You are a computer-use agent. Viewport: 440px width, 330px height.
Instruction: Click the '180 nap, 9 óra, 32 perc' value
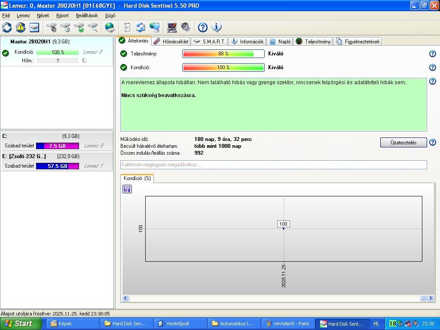(x=223, y=139)
